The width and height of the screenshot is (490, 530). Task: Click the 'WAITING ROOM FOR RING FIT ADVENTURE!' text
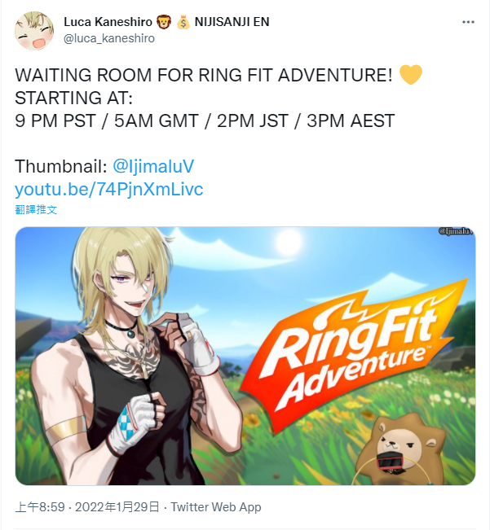[x=204, y=75]
